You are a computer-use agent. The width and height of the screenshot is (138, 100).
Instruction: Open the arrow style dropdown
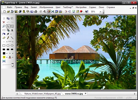click(x=11, y=34)
